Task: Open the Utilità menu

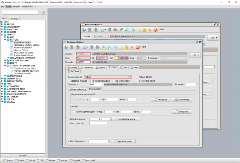Action: click(x=9, y=7)
